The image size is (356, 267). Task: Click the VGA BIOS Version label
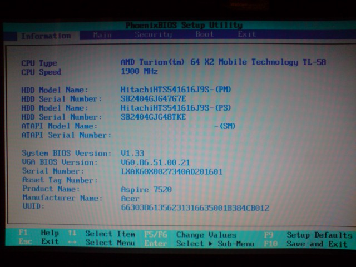coord(60,162)
